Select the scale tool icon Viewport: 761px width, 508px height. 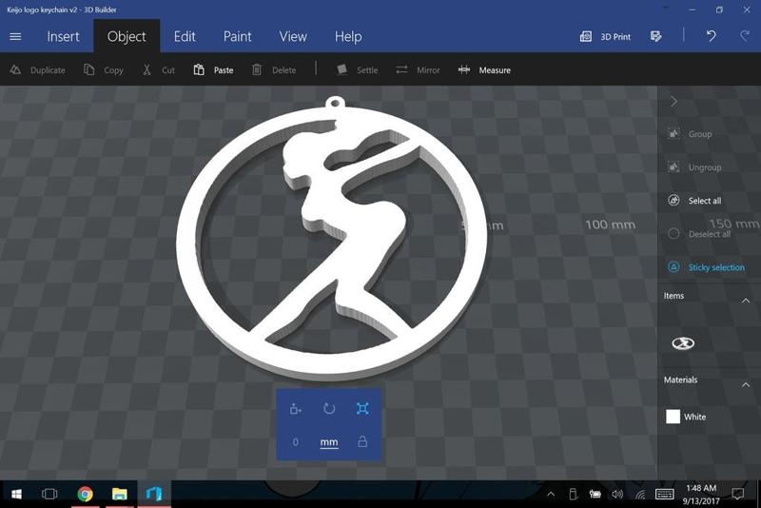[362, 409]
